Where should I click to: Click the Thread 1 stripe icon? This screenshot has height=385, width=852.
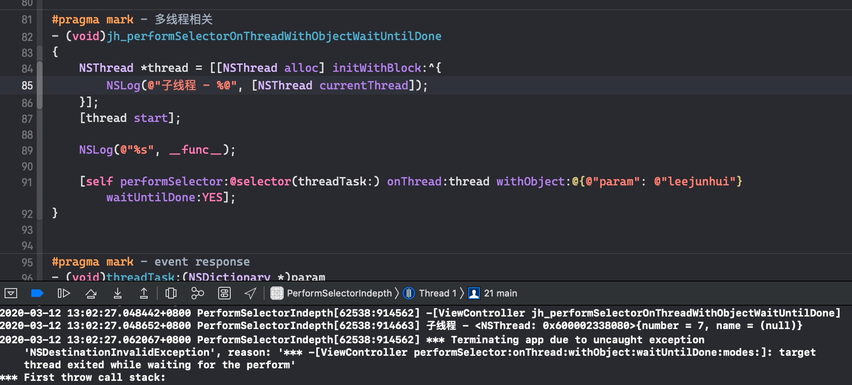click(x=409, y=293)
